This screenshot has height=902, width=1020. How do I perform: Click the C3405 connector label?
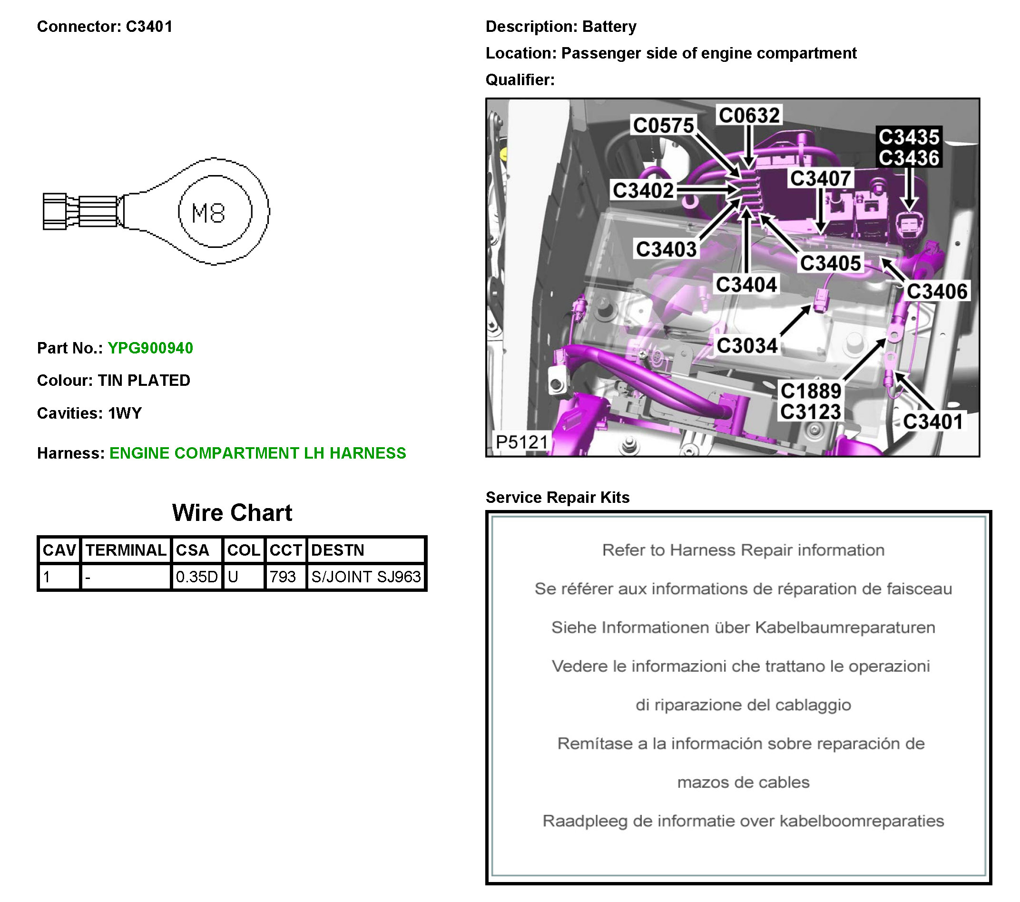830,263
